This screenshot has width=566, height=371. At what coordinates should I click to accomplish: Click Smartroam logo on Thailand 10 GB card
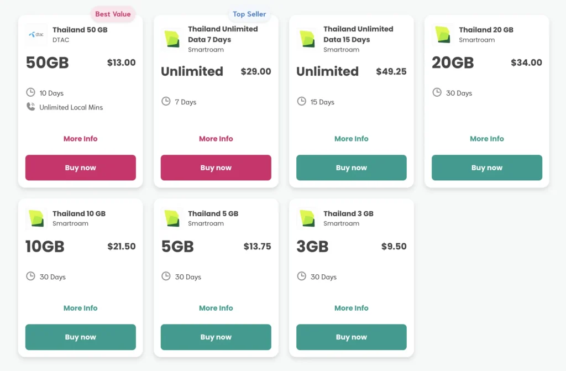[36, 218]
